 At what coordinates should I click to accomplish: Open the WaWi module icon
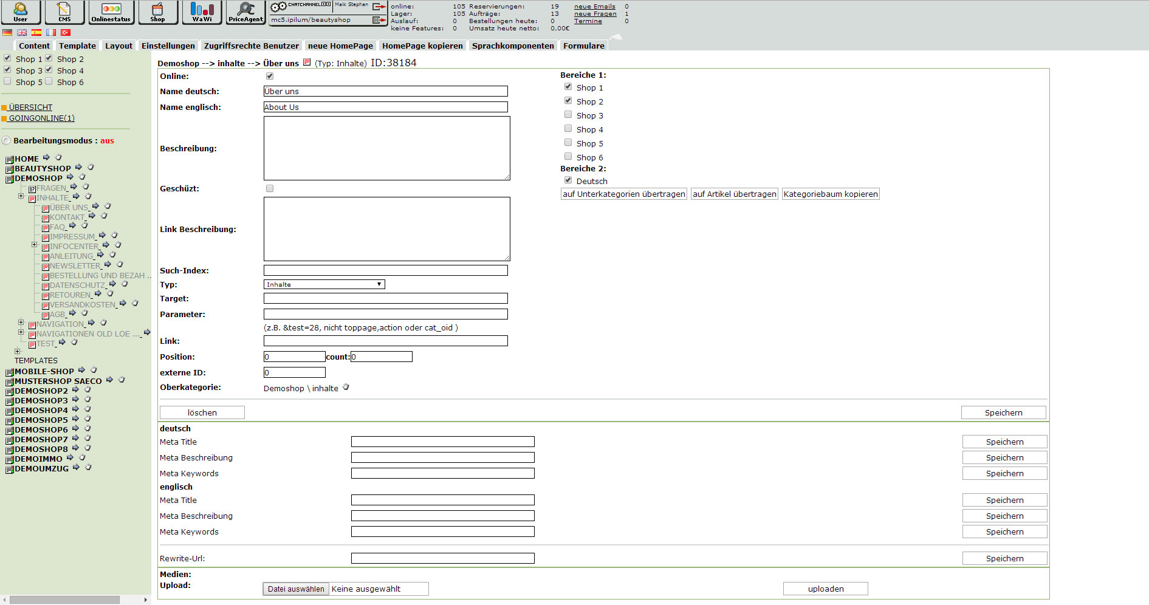[202, 12]
